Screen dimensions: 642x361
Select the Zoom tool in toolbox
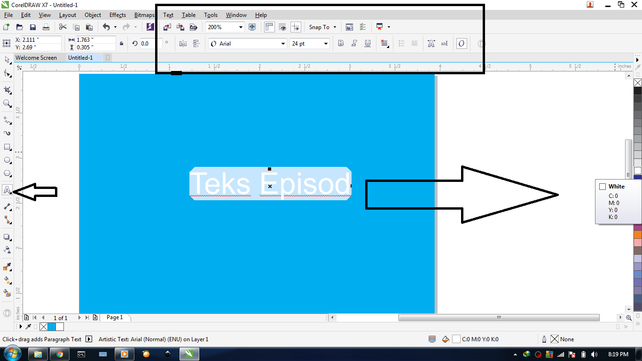click(7, 103)
